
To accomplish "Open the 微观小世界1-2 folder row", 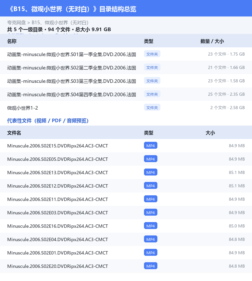I will [126, 108].
